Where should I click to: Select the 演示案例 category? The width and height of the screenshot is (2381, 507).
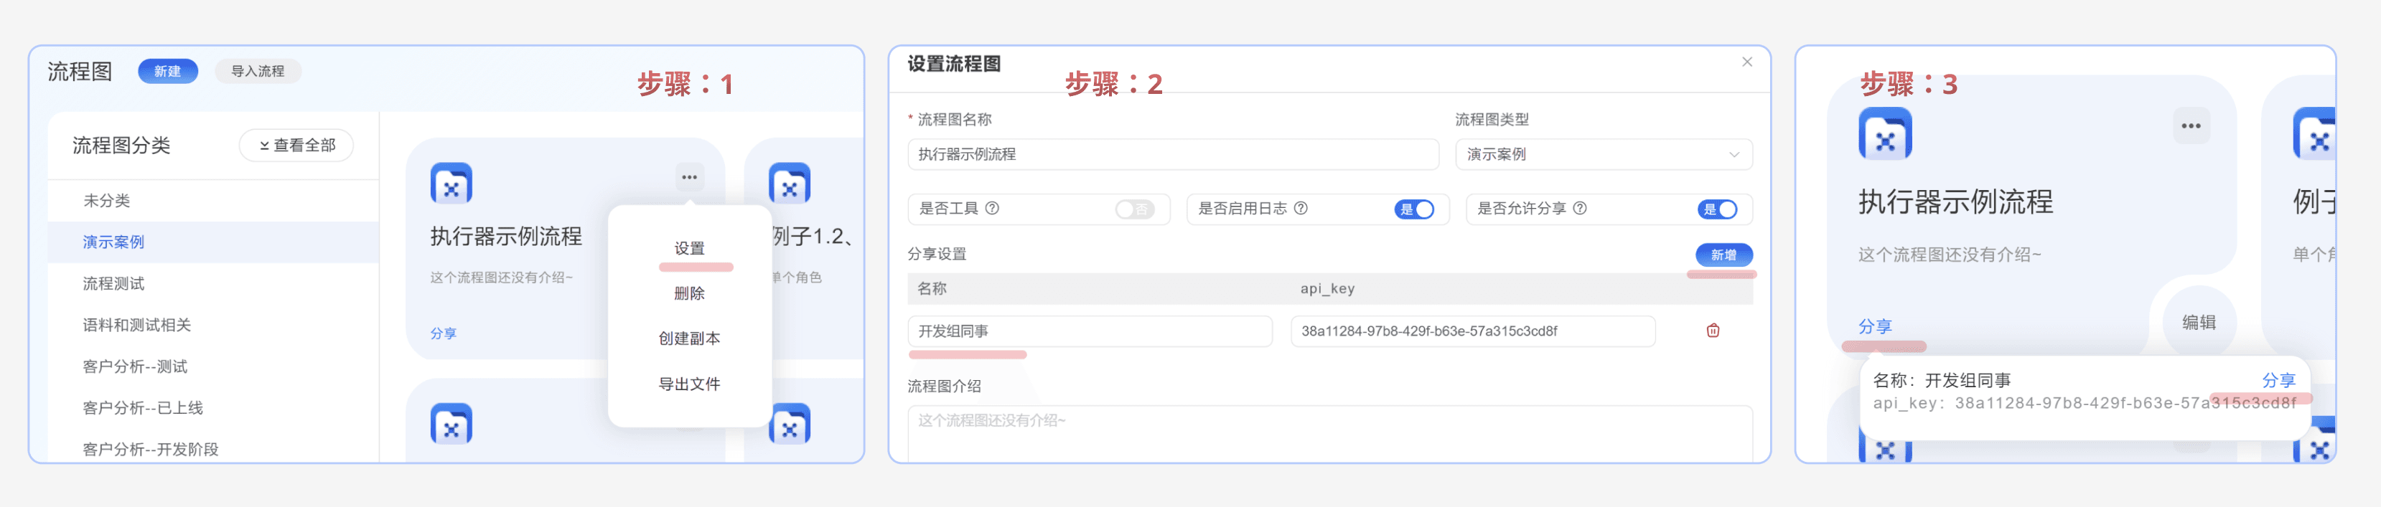coord(113,242)
